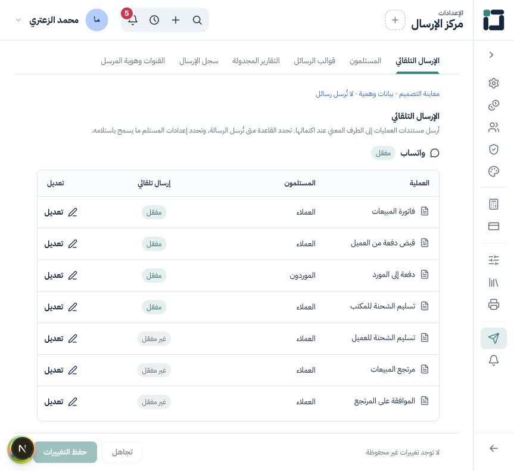The height and width of the screenshot is (471, 514).
Task: Click غير مفعّل status for تسليم الشحنة للعميل
Action: pos(154,339)
